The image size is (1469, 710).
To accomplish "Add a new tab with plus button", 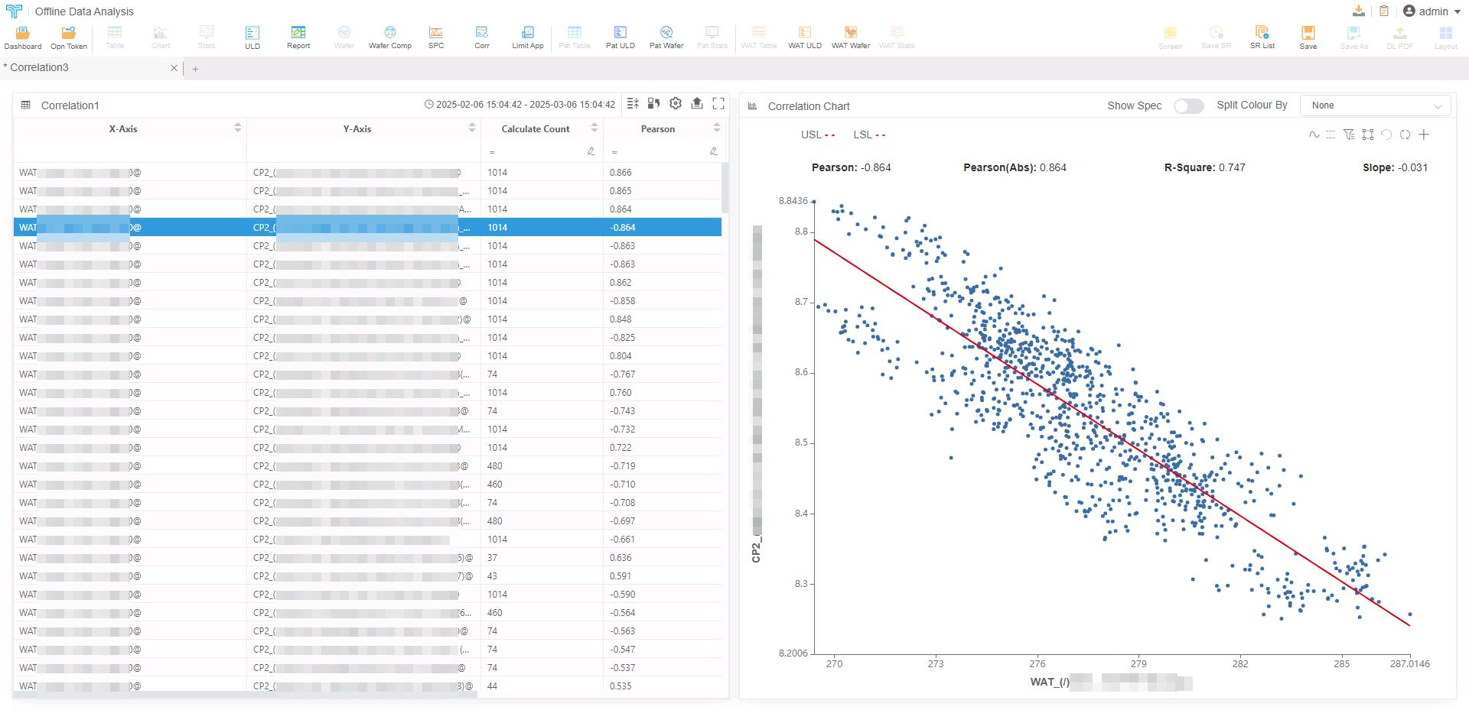I will click(195, 69).
